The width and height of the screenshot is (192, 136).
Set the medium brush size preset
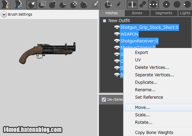pos(177,4)
